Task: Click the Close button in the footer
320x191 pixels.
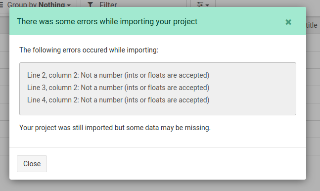Action: pyautogui.click(x=32, y=164)
